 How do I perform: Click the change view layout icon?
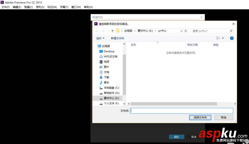click(218, 38)
